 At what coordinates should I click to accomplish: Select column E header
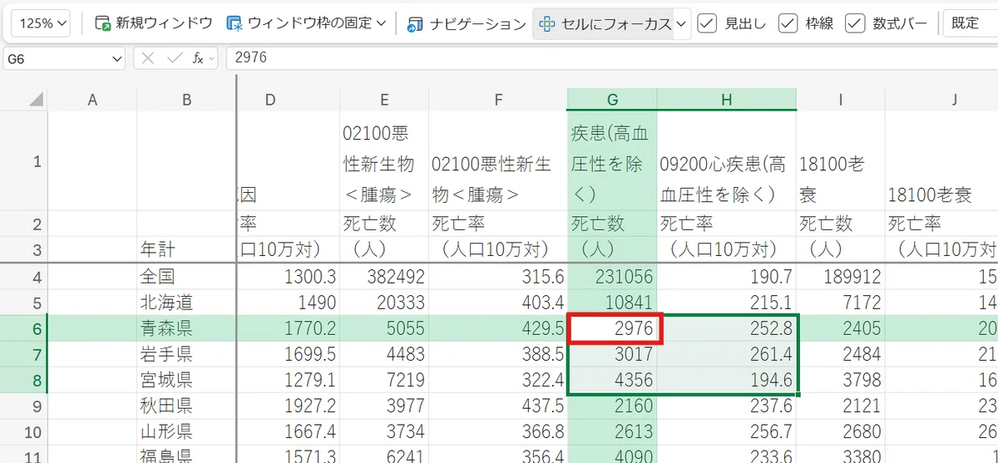(384, 101)
